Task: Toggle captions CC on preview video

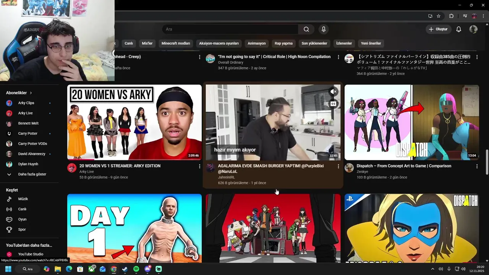Action: 333,104
